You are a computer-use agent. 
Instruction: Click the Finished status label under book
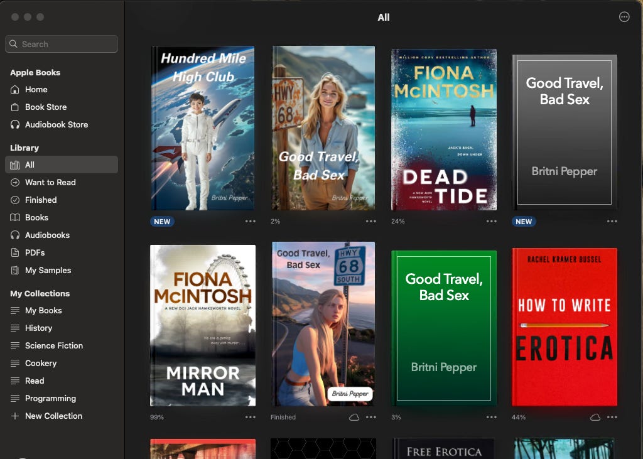click(x=283, y=417)
